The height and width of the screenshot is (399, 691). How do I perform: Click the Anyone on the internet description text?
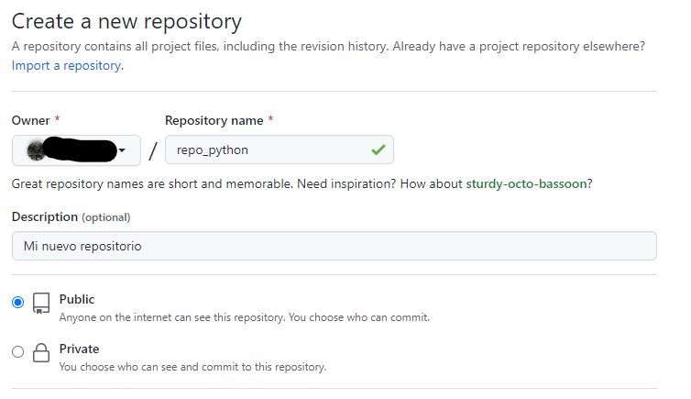pyautogui.click(x=244, y=317)
